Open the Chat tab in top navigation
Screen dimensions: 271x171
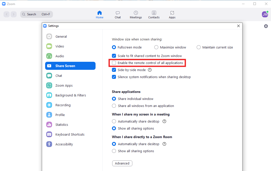pyautogui.click(x=118, y=15)
